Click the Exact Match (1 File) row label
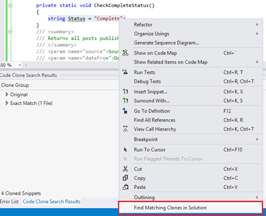The image size is (266, 216). (x=31, y=103)
